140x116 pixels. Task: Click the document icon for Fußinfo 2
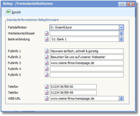tap(46, 57)
